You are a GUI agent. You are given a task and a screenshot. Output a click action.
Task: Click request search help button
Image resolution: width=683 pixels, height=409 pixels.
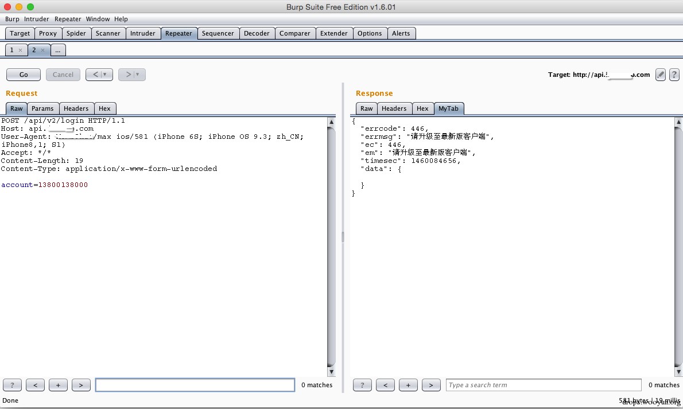13,385
